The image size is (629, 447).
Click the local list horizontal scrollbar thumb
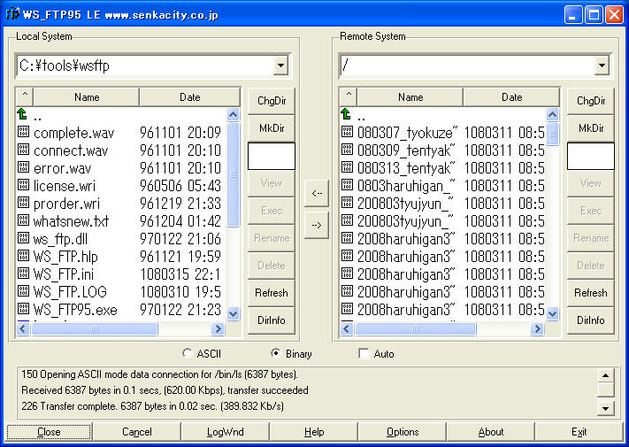point(95,329)
